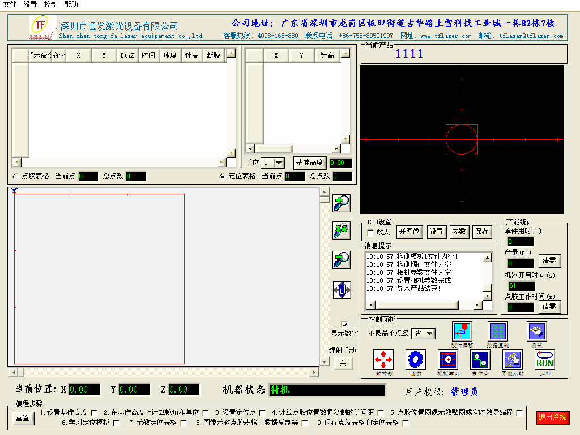Click the 模板学习 template learning icon
580x435 pixels.
(448, 360)
